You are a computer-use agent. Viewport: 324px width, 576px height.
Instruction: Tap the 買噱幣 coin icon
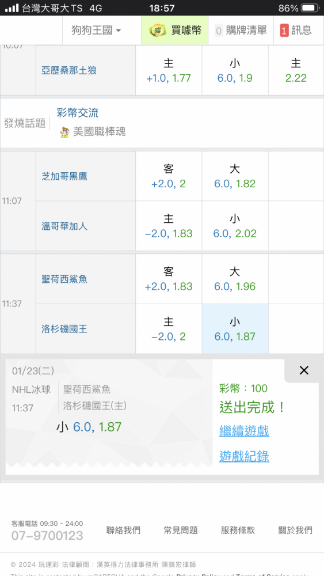[x=158, y=30]
